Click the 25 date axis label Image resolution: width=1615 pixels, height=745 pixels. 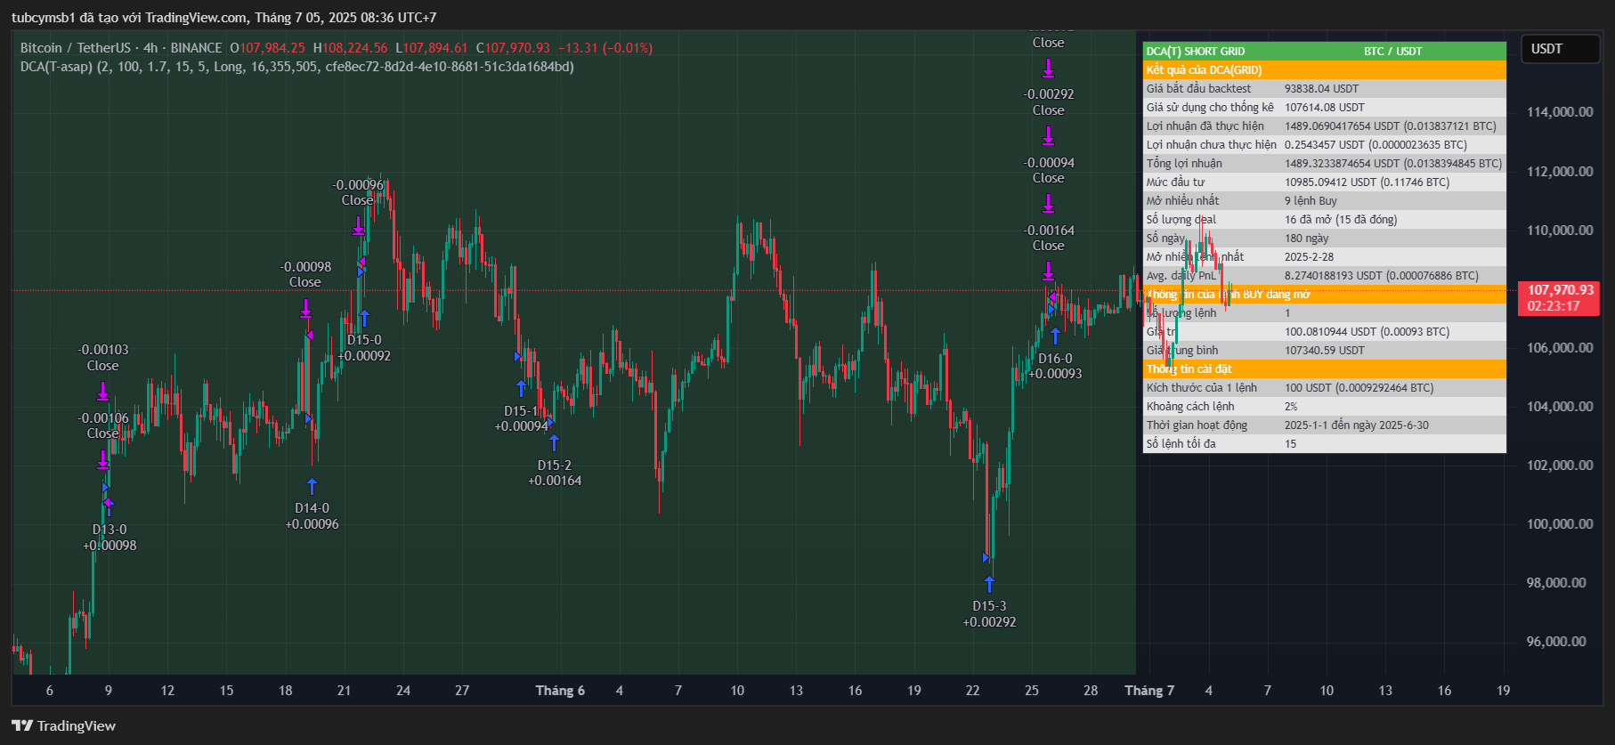pos(1031,691)
